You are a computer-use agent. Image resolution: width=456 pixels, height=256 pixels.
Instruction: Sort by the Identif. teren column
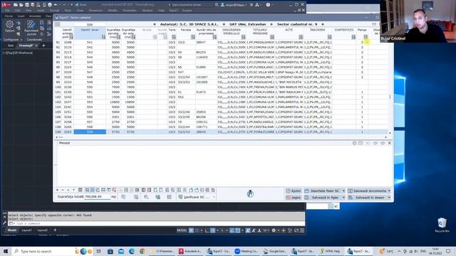point(103,37)
